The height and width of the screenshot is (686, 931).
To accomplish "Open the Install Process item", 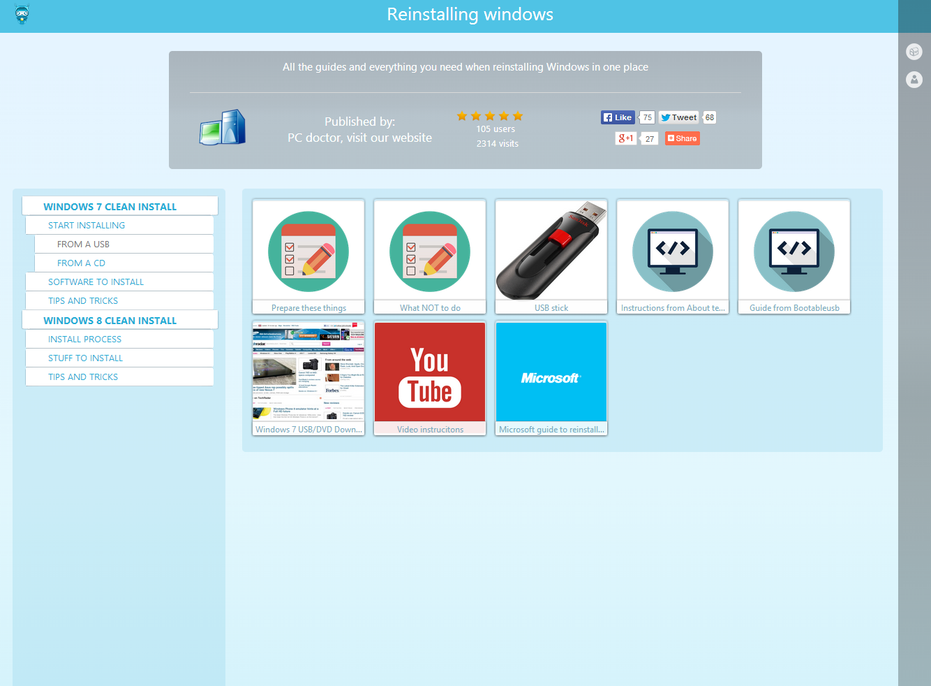I will [84, 340].
